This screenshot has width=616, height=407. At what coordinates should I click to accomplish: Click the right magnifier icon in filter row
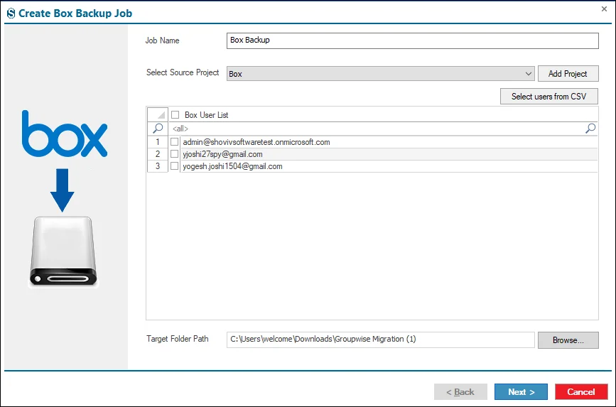[590, 128]
